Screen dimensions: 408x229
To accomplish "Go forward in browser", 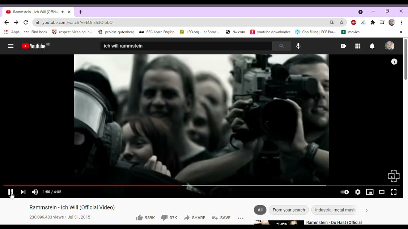I will (16, 22).
